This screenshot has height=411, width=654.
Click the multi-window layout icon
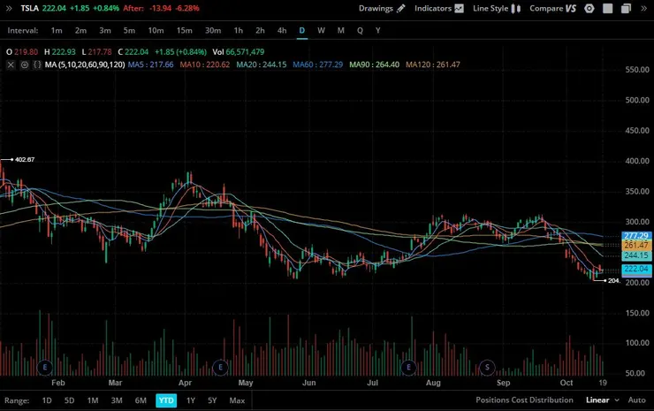coord(626,8)
